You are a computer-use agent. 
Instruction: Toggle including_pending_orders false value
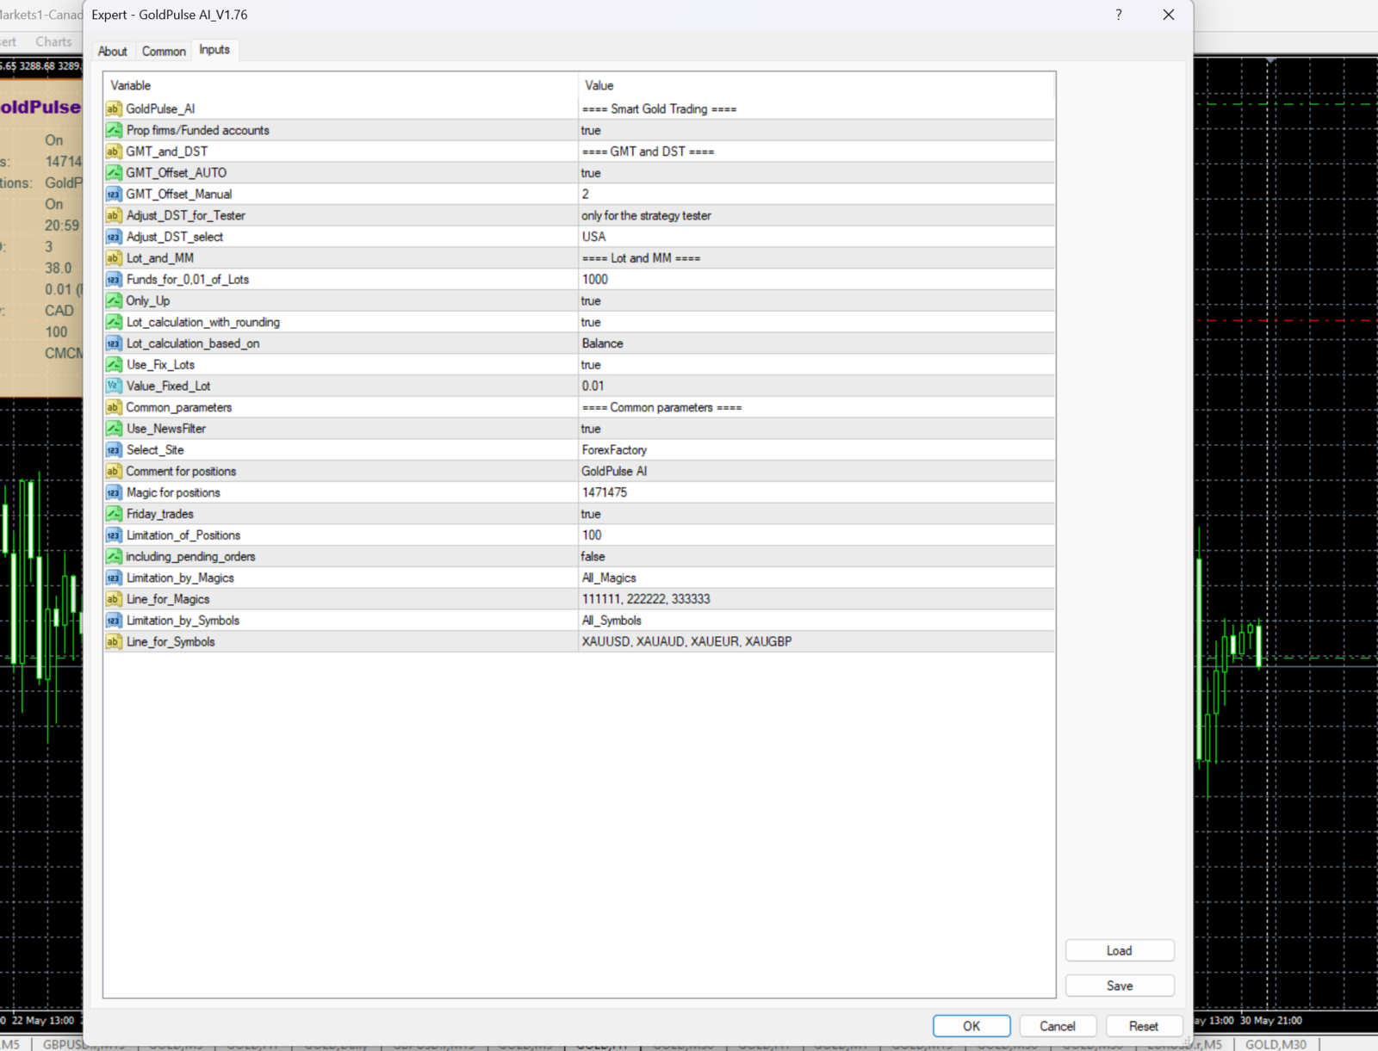[593, 557]
